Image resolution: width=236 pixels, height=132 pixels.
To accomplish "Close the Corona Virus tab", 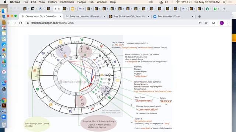I will (60, 16).
